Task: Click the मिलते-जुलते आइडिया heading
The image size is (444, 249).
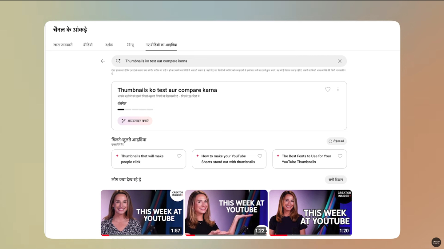Action: coord(129,140)
